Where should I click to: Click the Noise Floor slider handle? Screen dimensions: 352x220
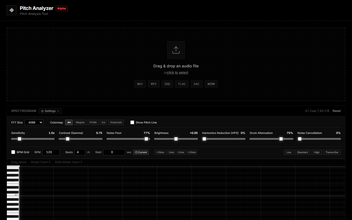(x=146, y=139)
